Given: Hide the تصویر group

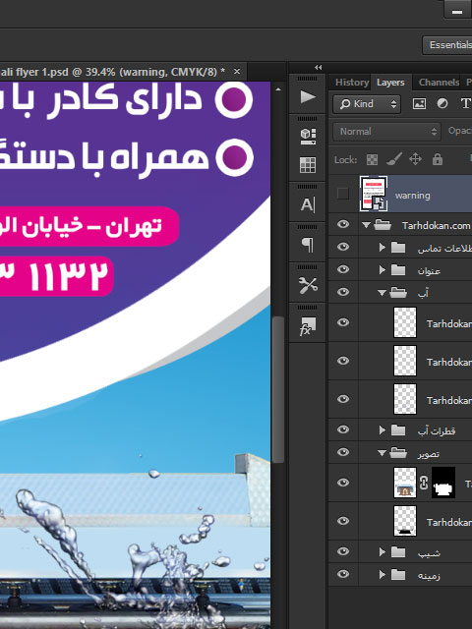Looking at the screenshot, I should click(x=343, y=452).
